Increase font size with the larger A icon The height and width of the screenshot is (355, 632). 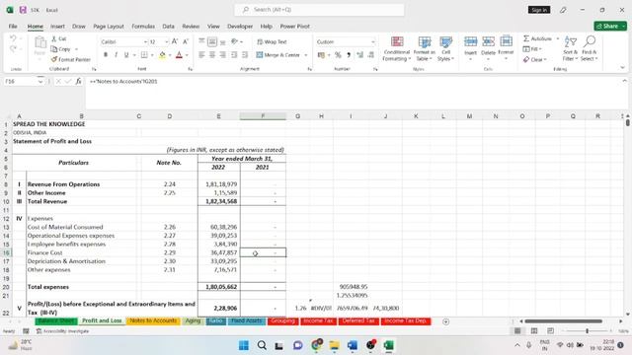click(175, 41)
